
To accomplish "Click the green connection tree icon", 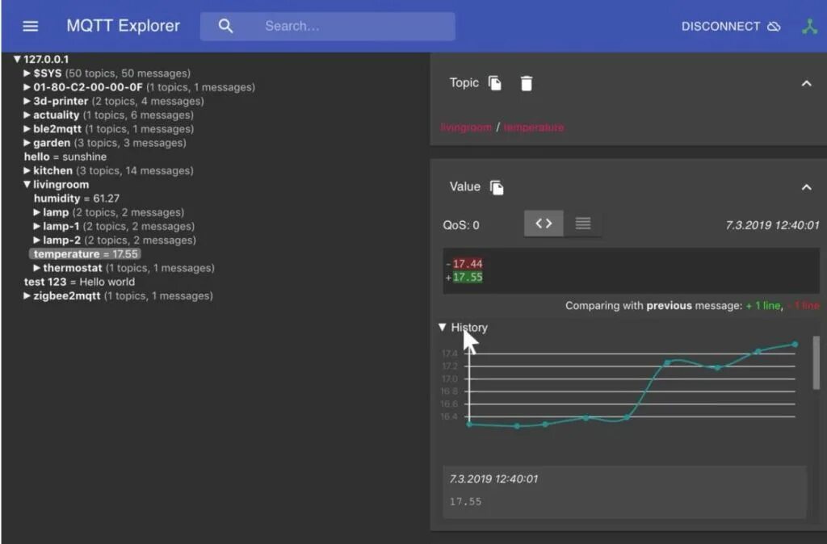I will tap(809, 27).
